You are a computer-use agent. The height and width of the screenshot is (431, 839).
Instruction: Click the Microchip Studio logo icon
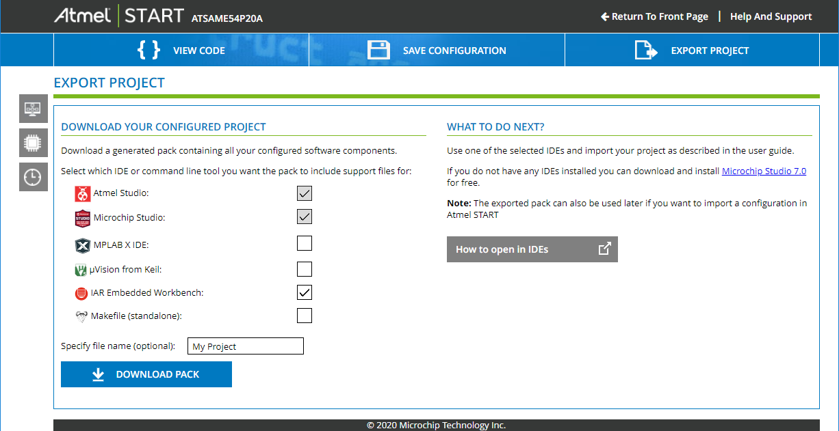82,219
